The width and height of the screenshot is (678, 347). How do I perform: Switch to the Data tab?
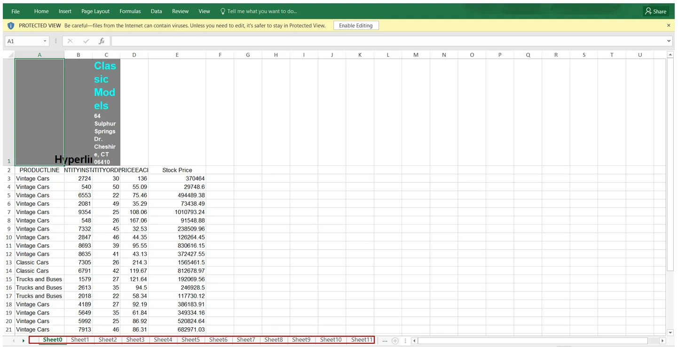(157, 11)
